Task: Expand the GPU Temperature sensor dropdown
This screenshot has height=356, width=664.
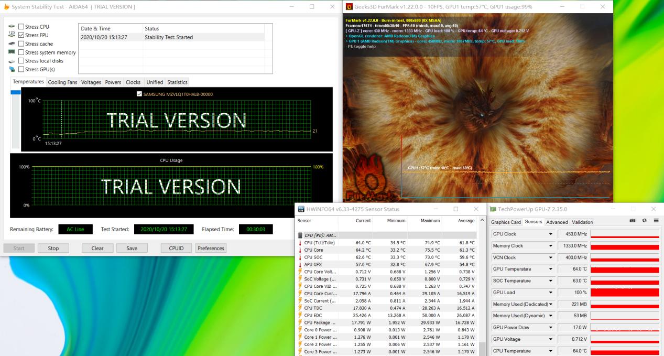Action: click(551, 269)
